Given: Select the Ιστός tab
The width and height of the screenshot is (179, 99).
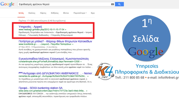Looking at the screenshot, I should 21,13.
